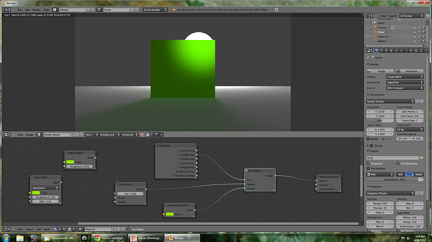Expand the Stamp panel

[x=368, y=146]
